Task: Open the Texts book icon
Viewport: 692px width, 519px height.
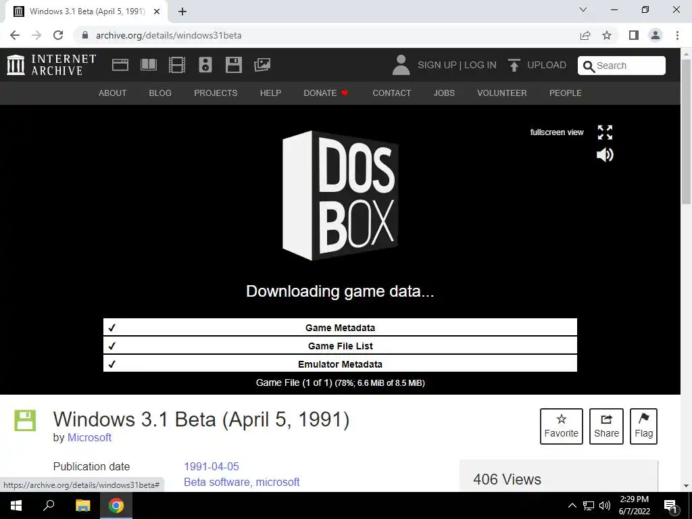Action: click(x=148, y=65)
